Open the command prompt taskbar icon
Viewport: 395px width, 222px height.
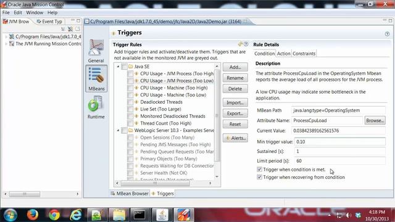pos(139,215)
